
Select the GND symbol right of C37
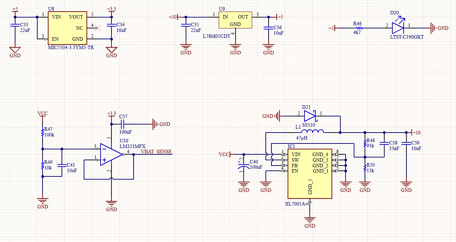tap(161, 124)
